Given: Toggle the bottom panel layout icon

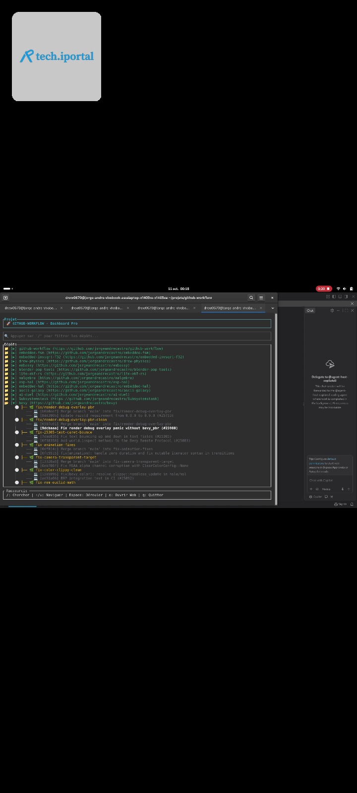Looking at the screenshot, I should 340,296.
